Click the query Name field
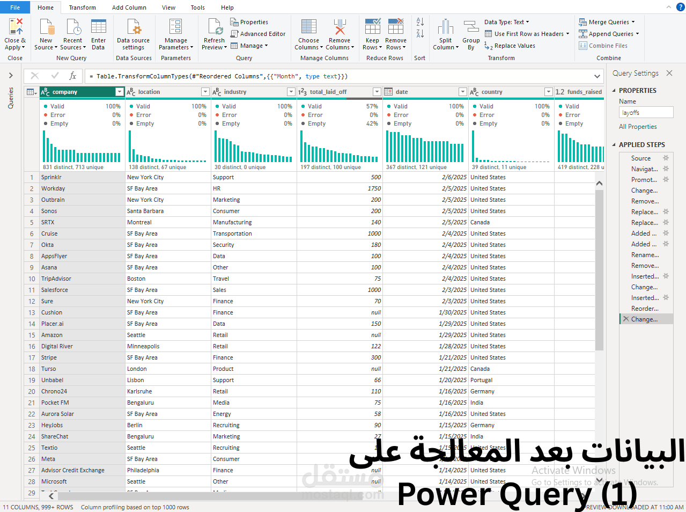The image size is (686, 512). 646,112
